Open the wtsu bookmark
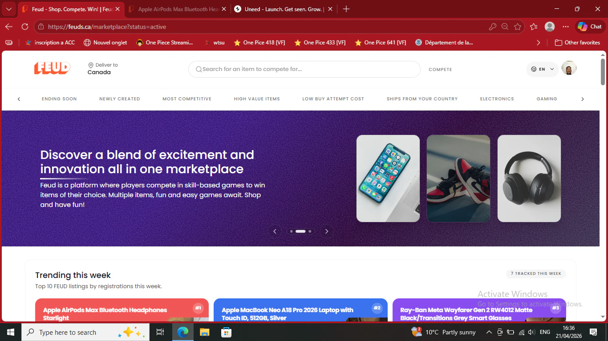 215,43
